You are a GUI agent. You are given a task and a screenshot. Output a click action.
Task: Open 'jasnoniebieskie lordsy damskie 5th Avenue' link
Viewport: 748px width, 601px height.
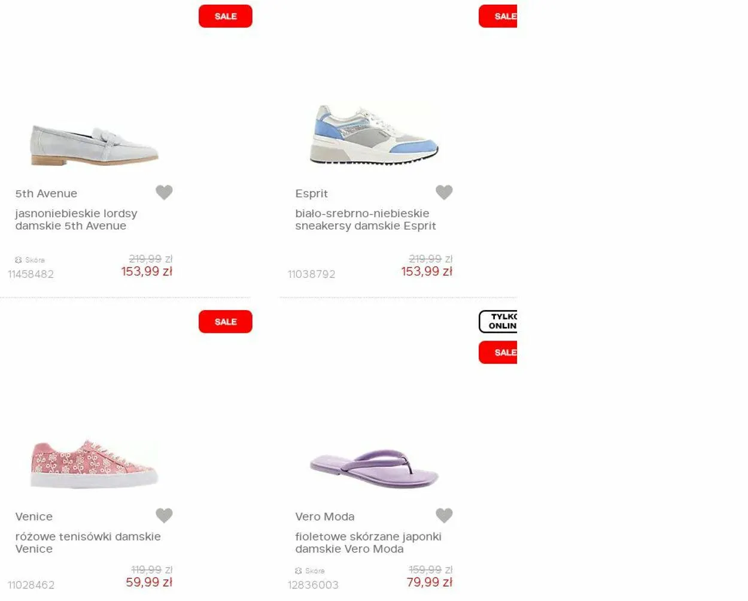[x=76, y=220]
